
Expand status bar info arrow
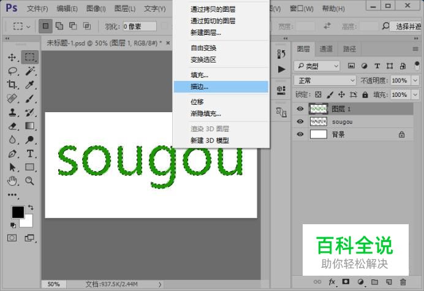tap(160, 284)
